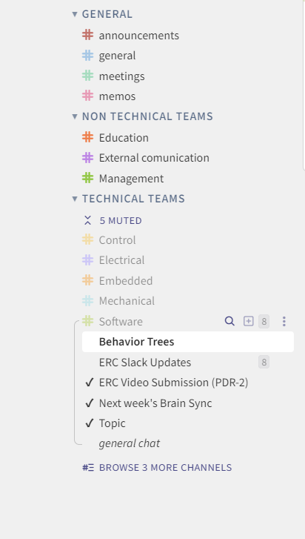The height and width of the screenshot is (539, 305).
Task: Click the search icon beside Software
Action: coord(229,322)
